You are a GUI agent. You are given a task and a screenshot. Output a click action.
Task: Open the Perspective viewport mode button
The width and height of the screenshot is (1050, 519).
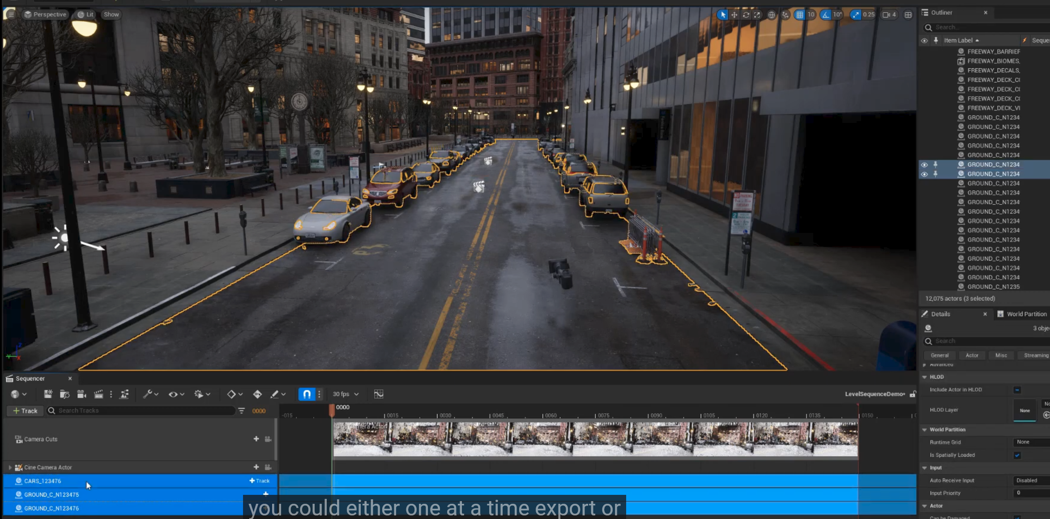(x=45, y=14)
